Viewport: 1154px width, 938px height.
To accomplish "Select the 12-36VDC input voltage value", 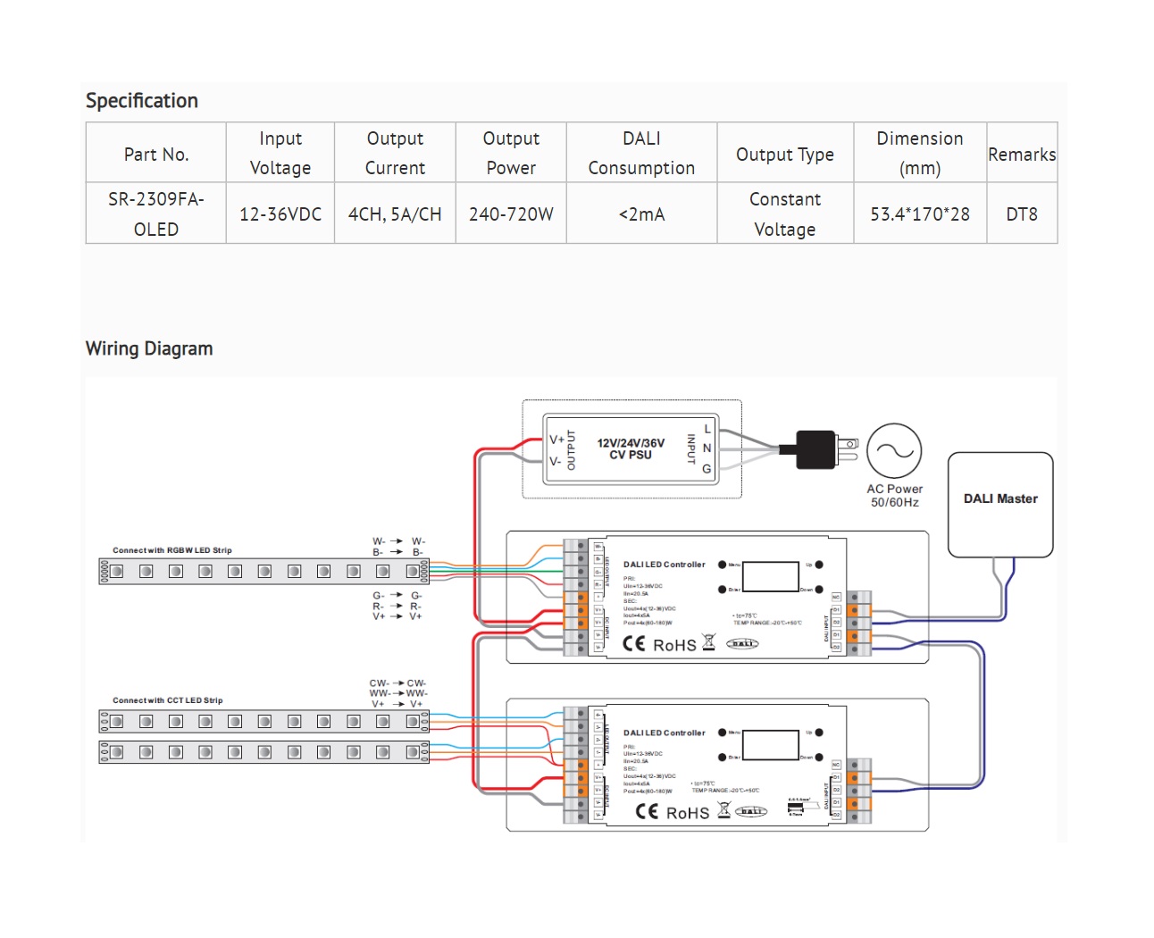I will coord(280,214).
